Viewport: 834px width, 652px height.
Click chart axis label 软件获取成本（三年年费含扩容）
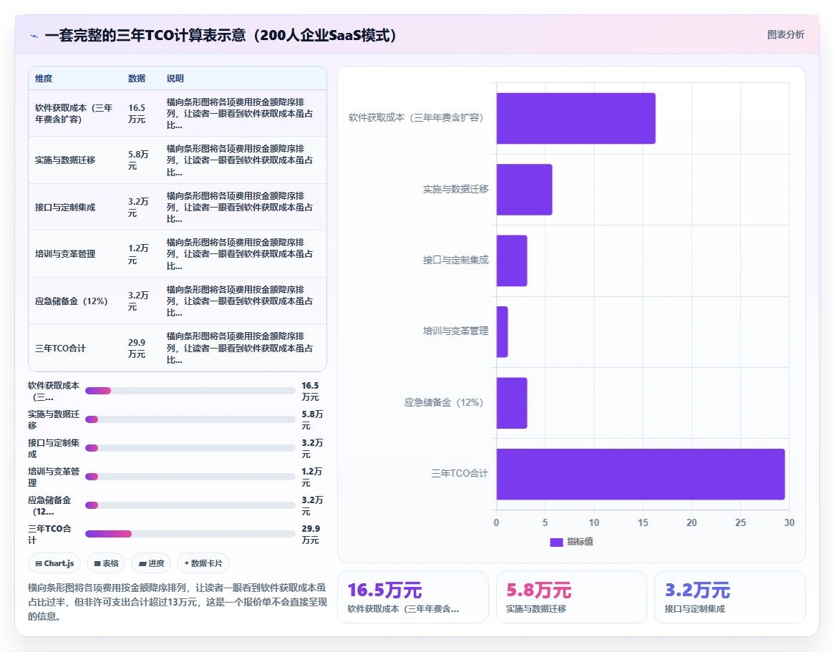coord(416,118)
